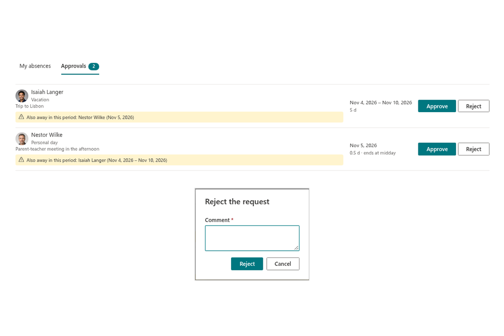Click the 'Personal day' absence type label

(45, 142)
